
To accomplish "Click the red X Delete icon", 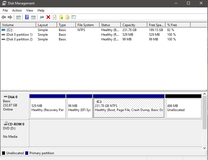I will tap(48, 17).
